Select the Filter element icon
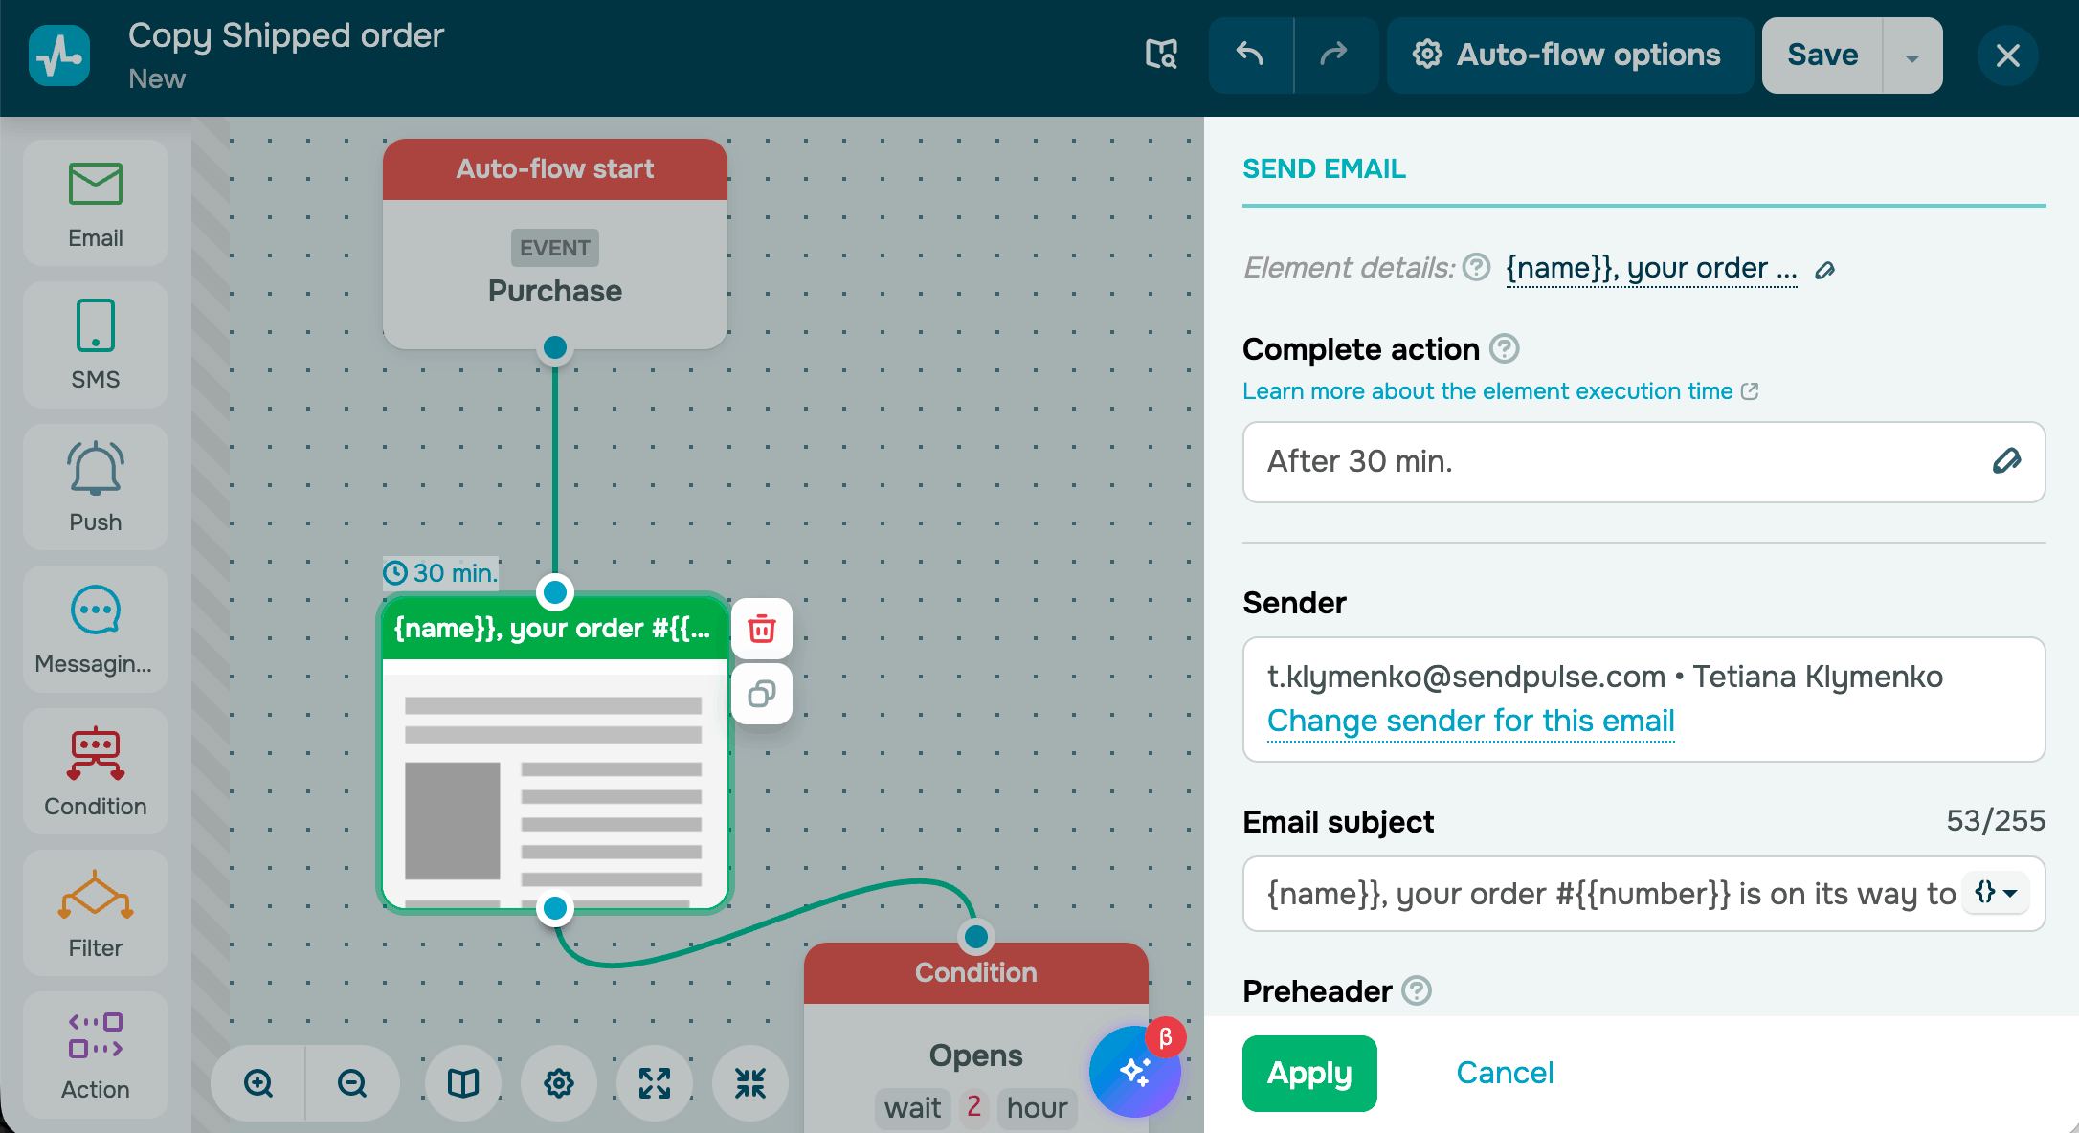The image size is (2079, 1133). tap(96, 912)
